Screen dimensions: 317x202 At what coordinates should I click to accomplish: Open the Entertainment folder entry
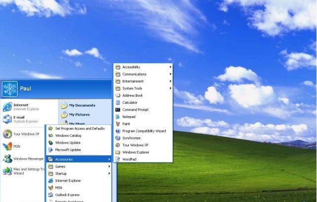pyautogui.click(x=143, y=81)
